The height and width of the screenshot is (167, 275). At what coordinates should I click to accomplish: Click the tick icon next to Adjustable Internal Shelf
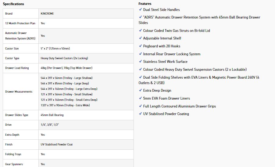click(140, 38)
